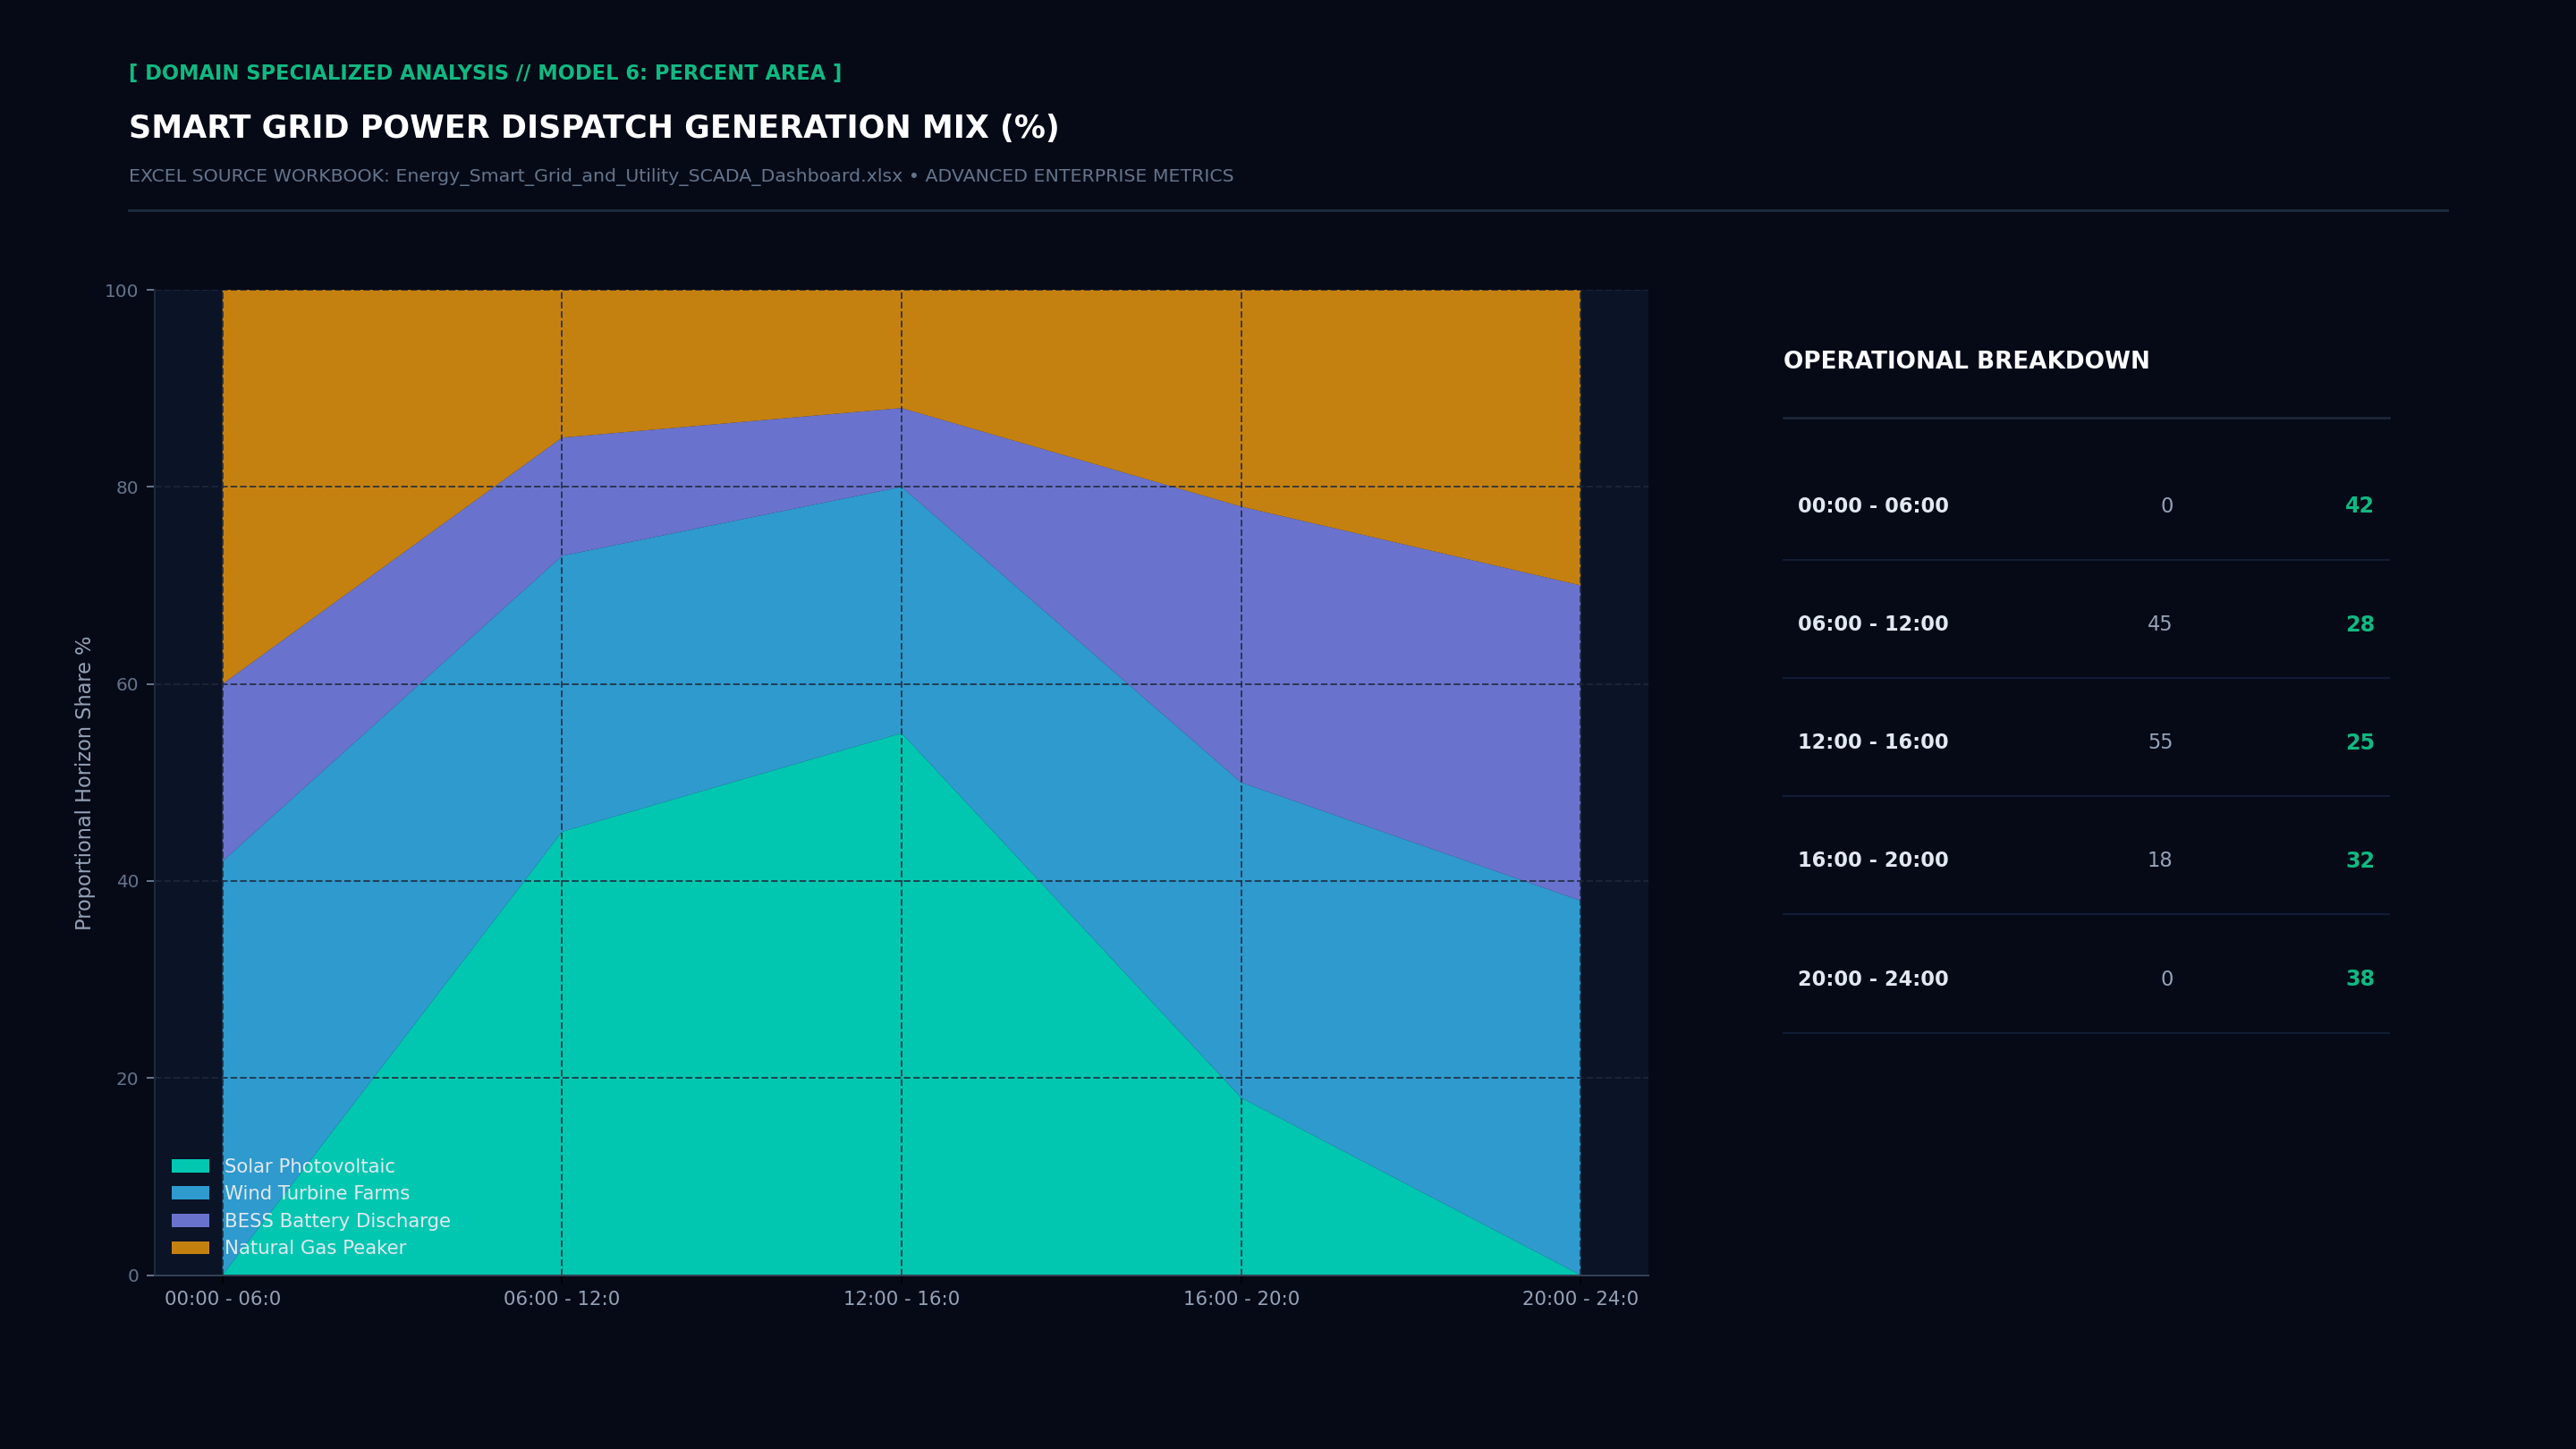The image size is (2576, 1449).
Task: Click the Operational Breakdown heading
Action: click(1966, 361)
